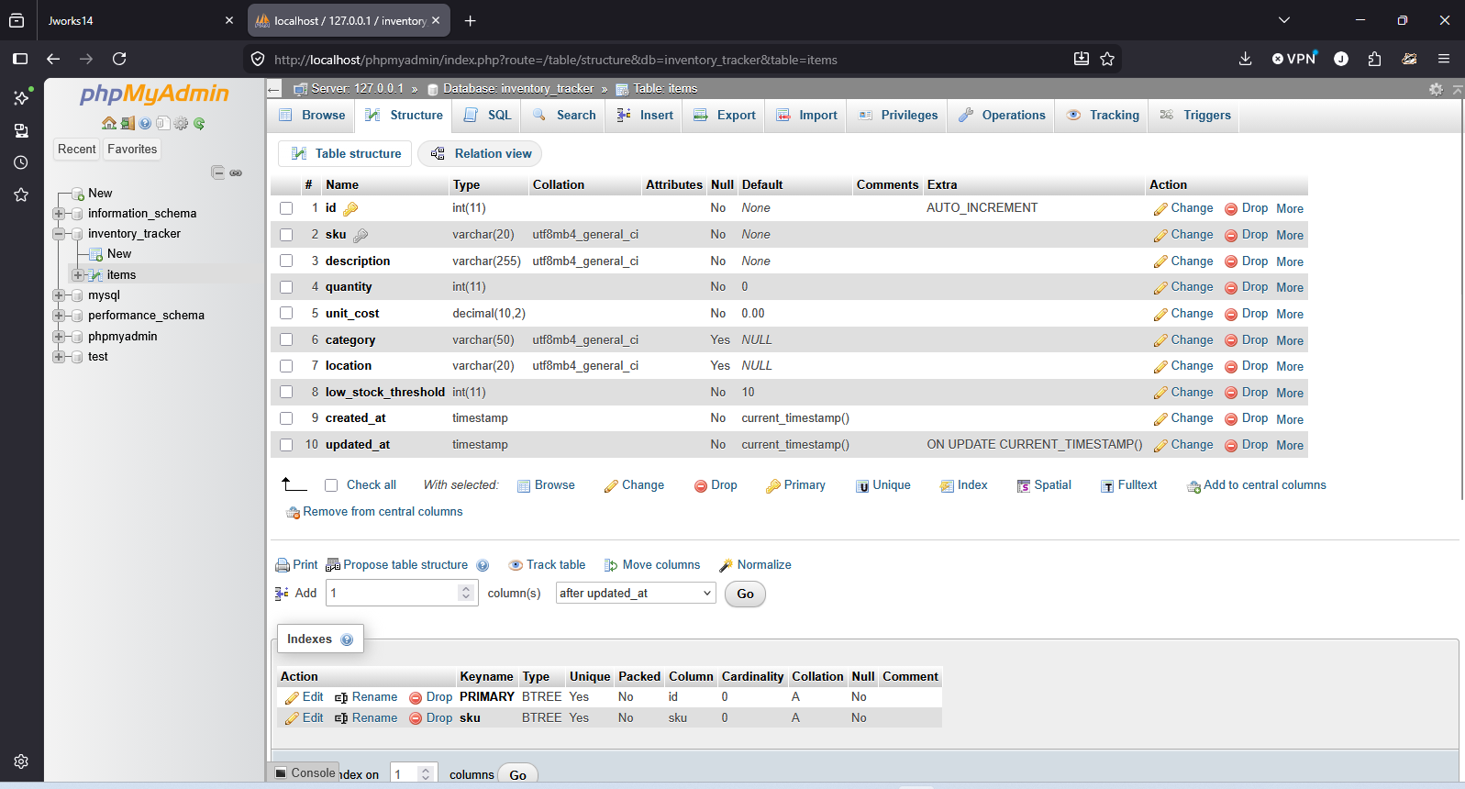Tick the unit_cost row checkbox
Screen dimensions: 1465x789
click(286, 314)
